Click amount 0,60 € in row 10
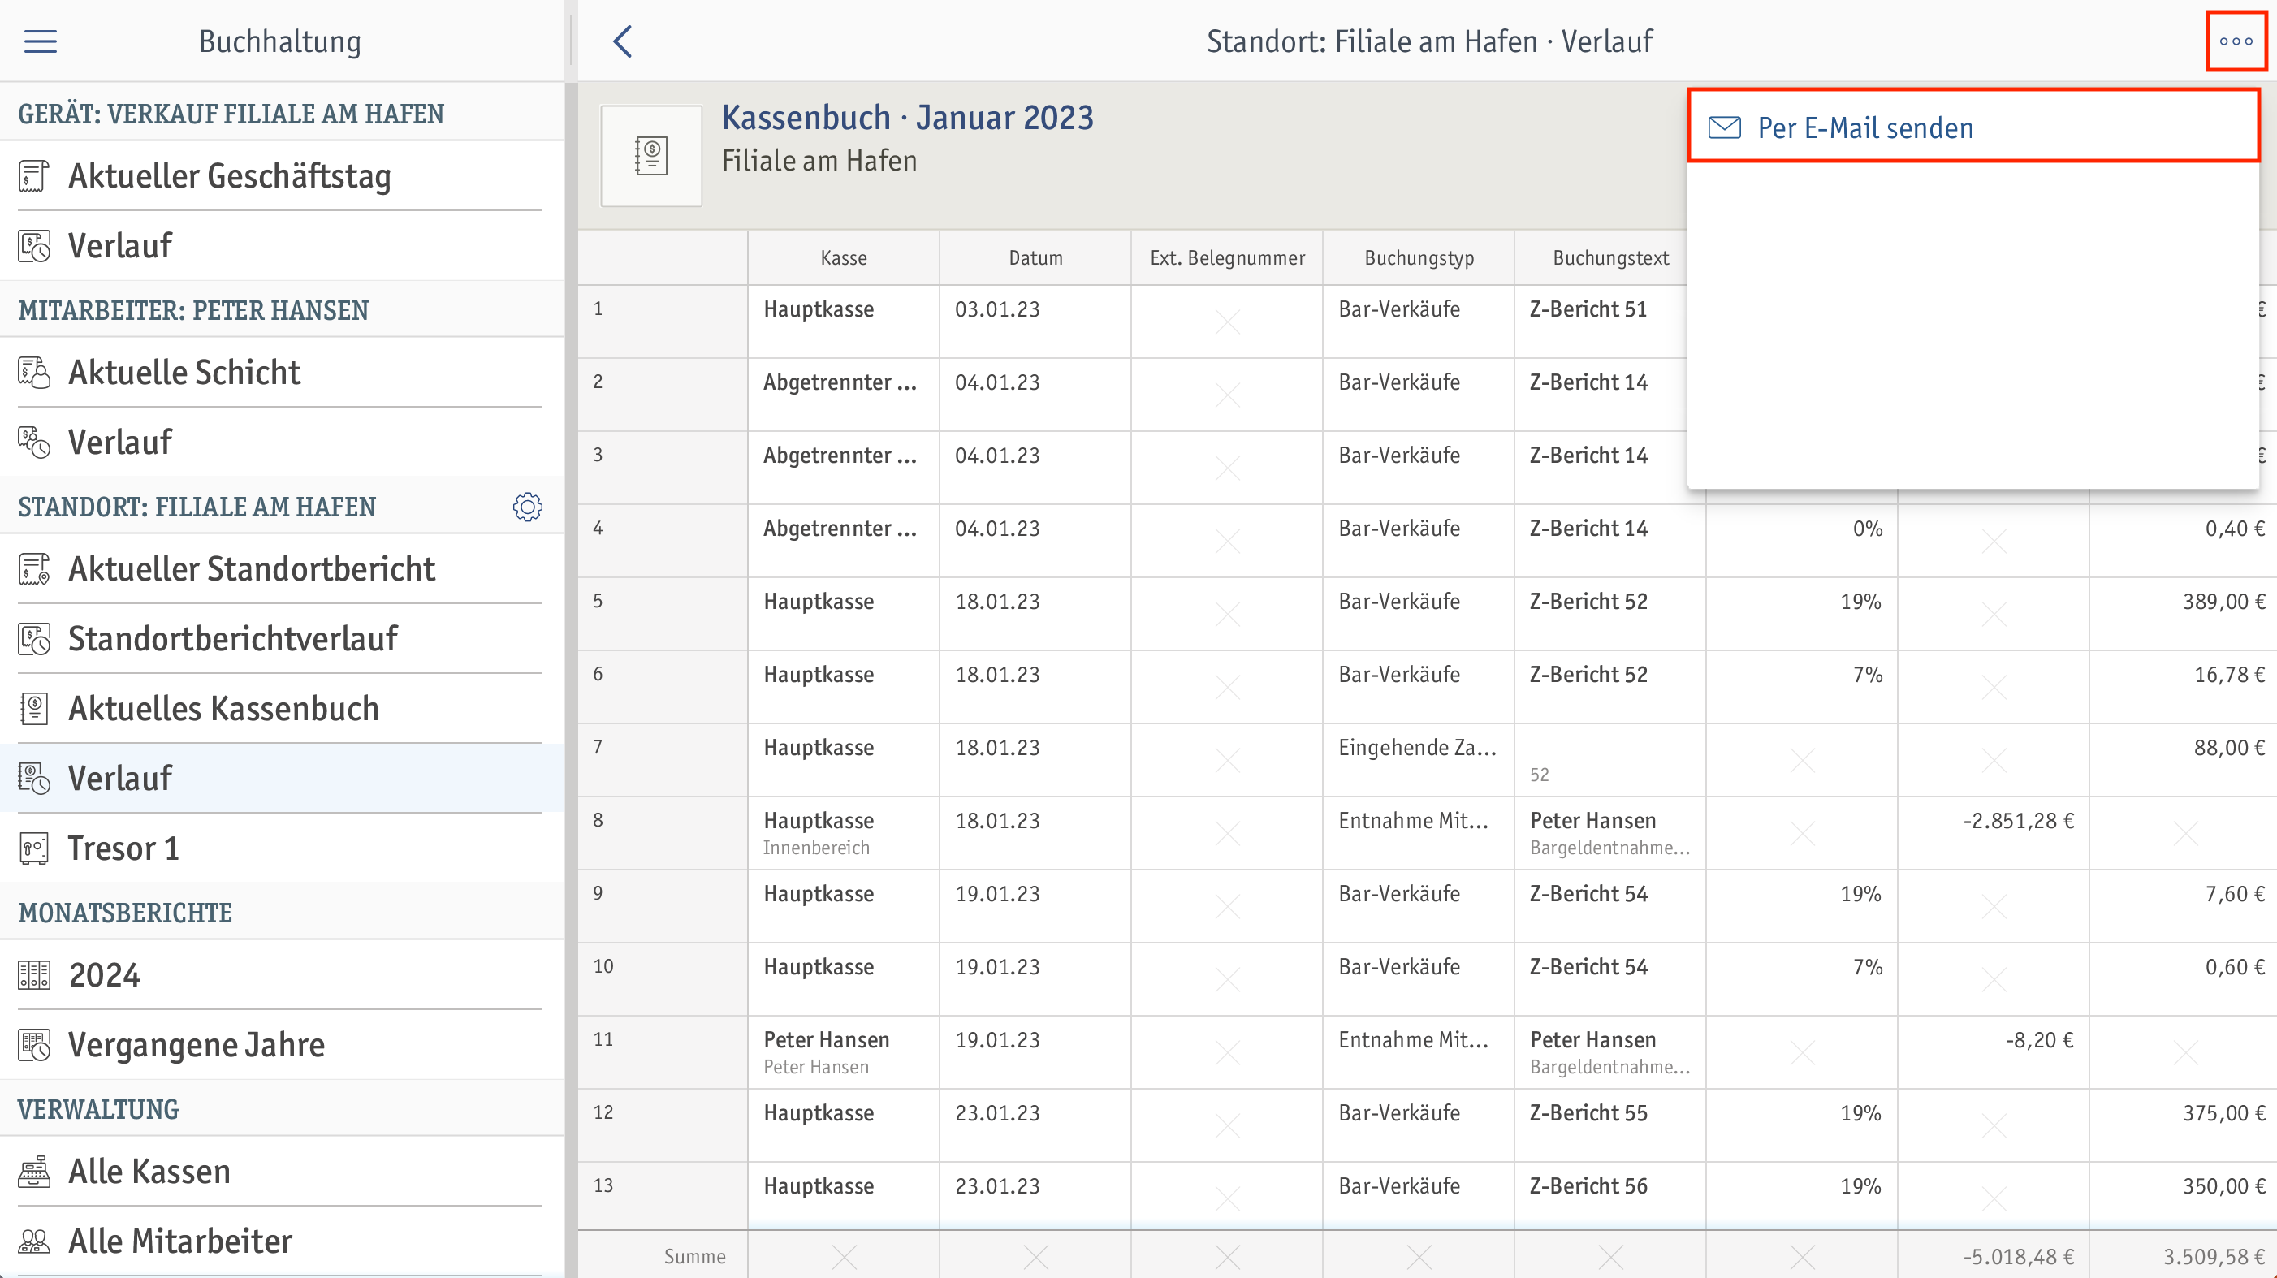The height and width of the screenshot is (1278, 2277). pos(2236,967)
